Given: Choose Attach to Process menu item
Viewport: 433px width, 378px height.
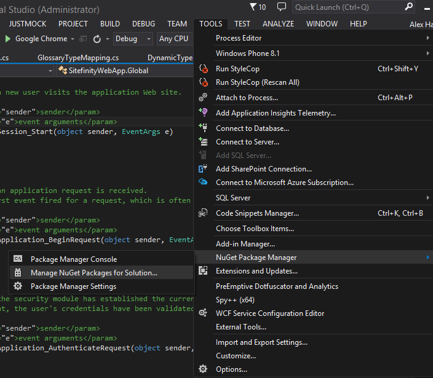Looking at the screenshot, I should [x=314, y=97].
